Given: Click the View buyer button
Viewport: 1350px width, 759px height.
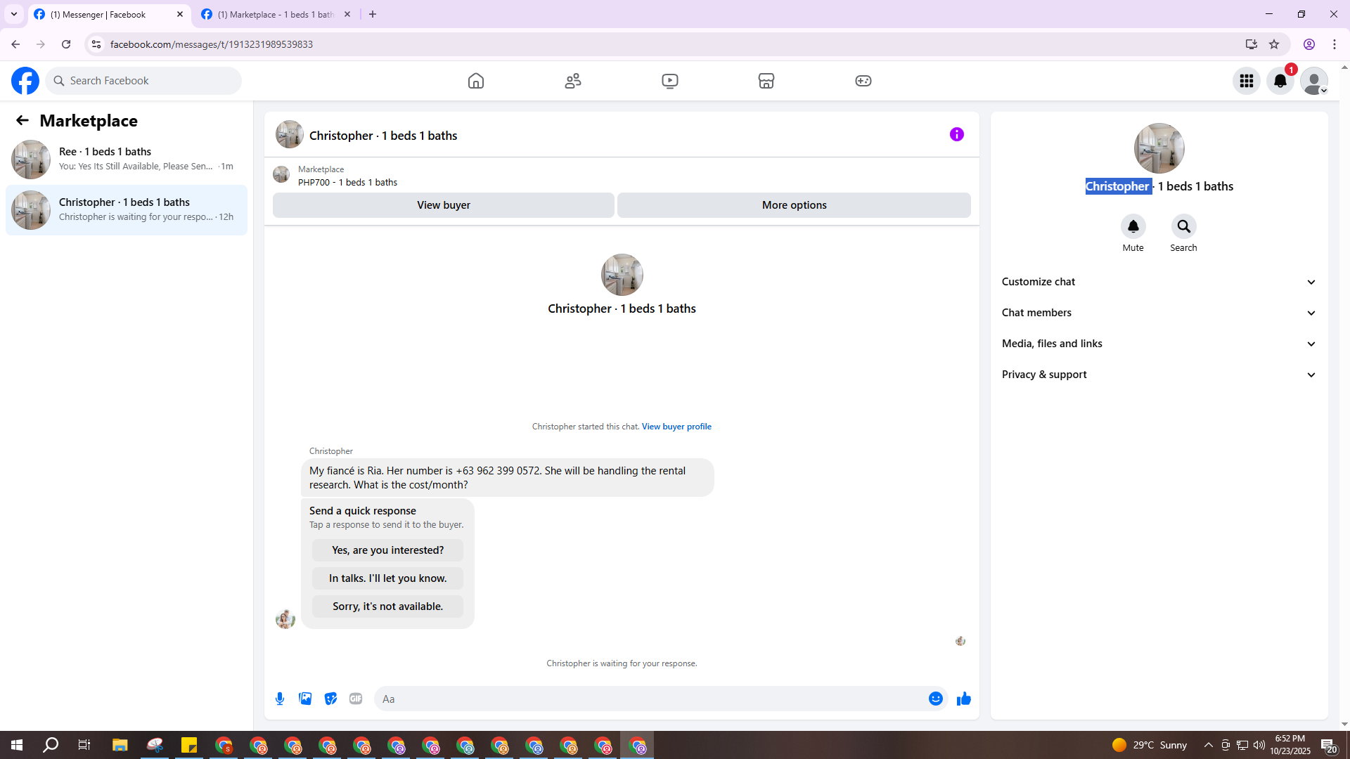Looking at the screenshot, I should point(443,205).
